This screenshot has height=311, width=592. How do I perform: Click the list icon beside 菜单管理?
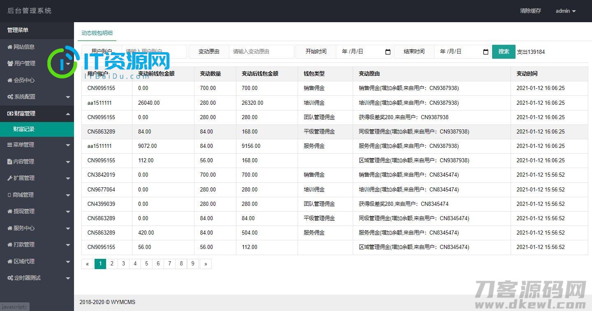pos(10,145)
